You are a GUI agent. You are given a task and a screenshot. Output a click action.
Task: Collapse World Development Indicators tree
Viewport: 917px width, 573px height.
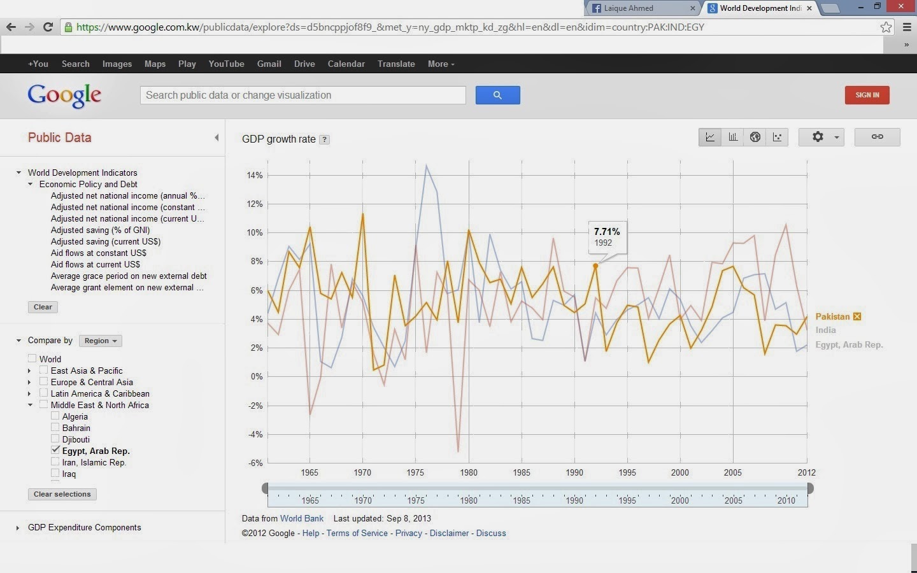(x=18, y=173)
